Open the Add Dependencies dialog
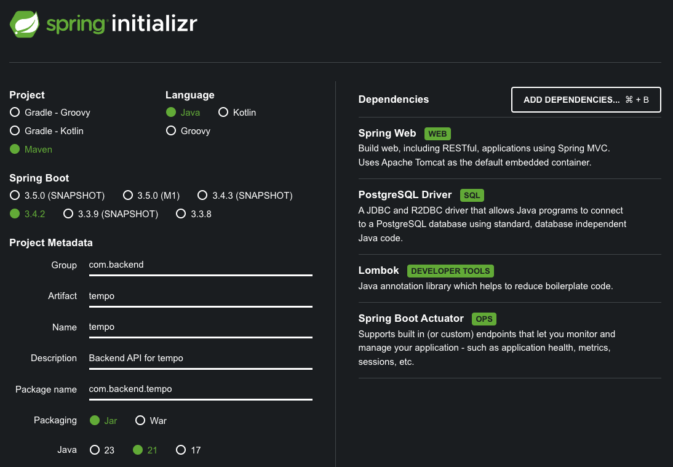673x467 pixels. coord(586,100)
